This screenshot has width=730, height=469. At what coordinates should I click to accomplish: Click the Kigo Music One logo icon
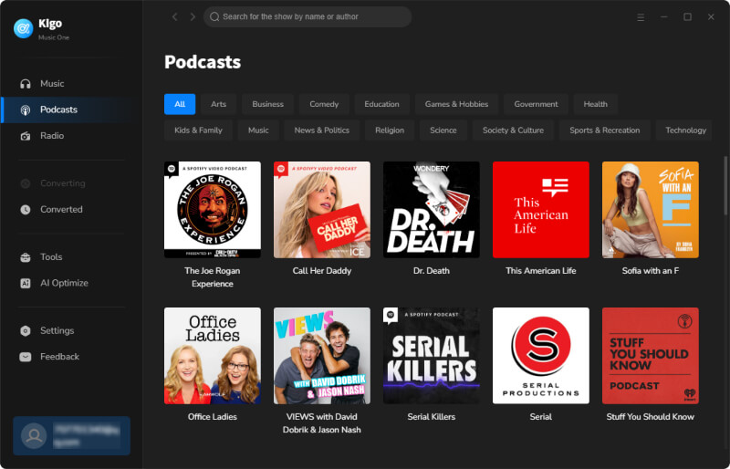[23, 28]
